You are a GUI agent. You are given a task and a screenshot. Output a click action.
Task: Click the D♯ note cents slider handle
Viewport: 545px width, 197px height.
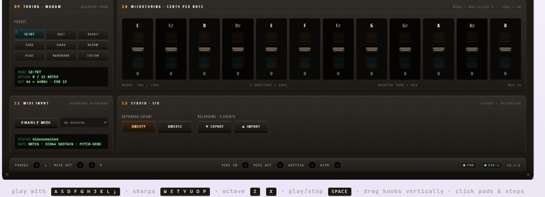point(238,49)
